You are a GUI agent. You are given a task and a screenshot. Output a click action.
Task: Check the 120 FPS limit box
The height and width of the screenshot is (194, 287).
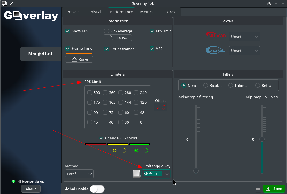[136, 102]
